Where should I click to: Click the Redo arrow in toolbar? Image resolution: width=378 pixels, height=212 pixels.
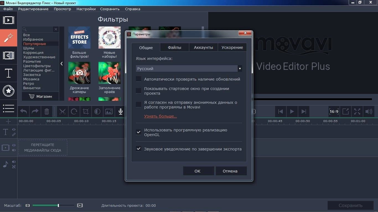coord(35,112)
